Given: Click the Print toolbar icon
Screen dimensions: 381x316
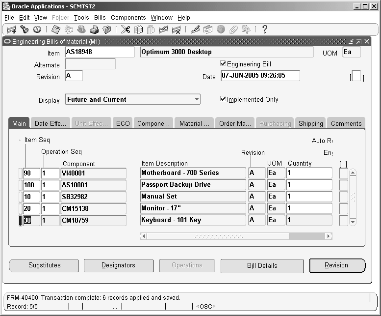Looking at the screenshot, I should pos(94,29).
